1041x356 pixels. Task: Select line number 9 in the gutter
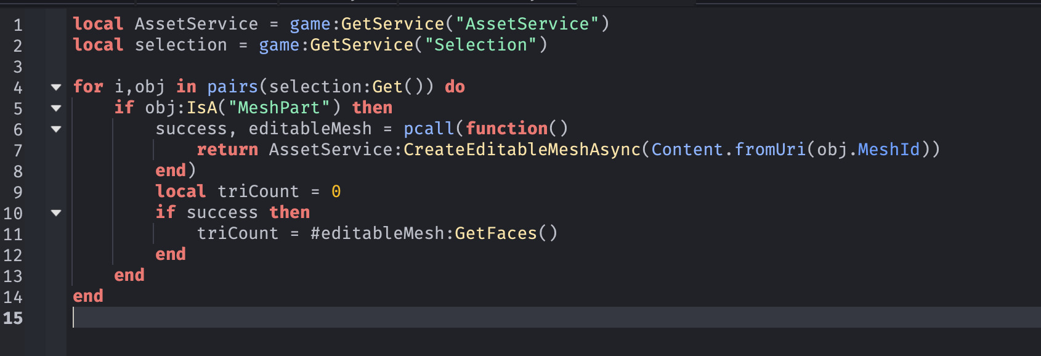(18, 192)
